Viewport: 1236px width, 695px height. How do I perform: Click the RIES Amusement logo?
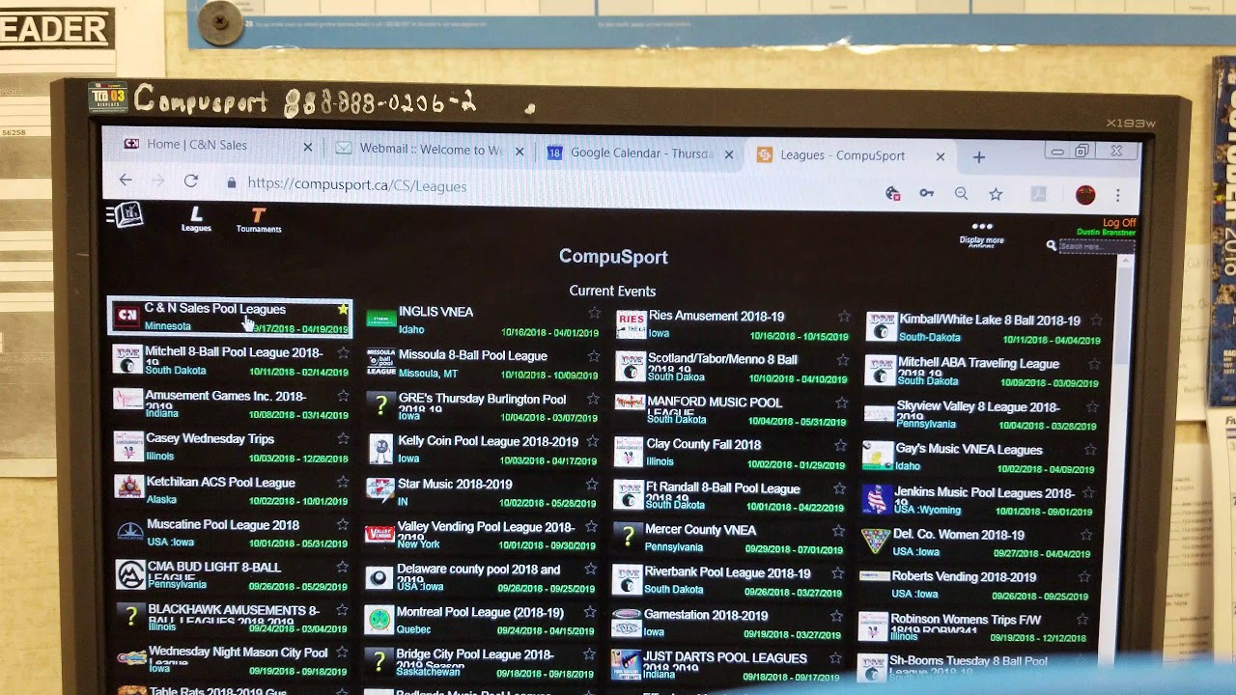coord(631,322)
